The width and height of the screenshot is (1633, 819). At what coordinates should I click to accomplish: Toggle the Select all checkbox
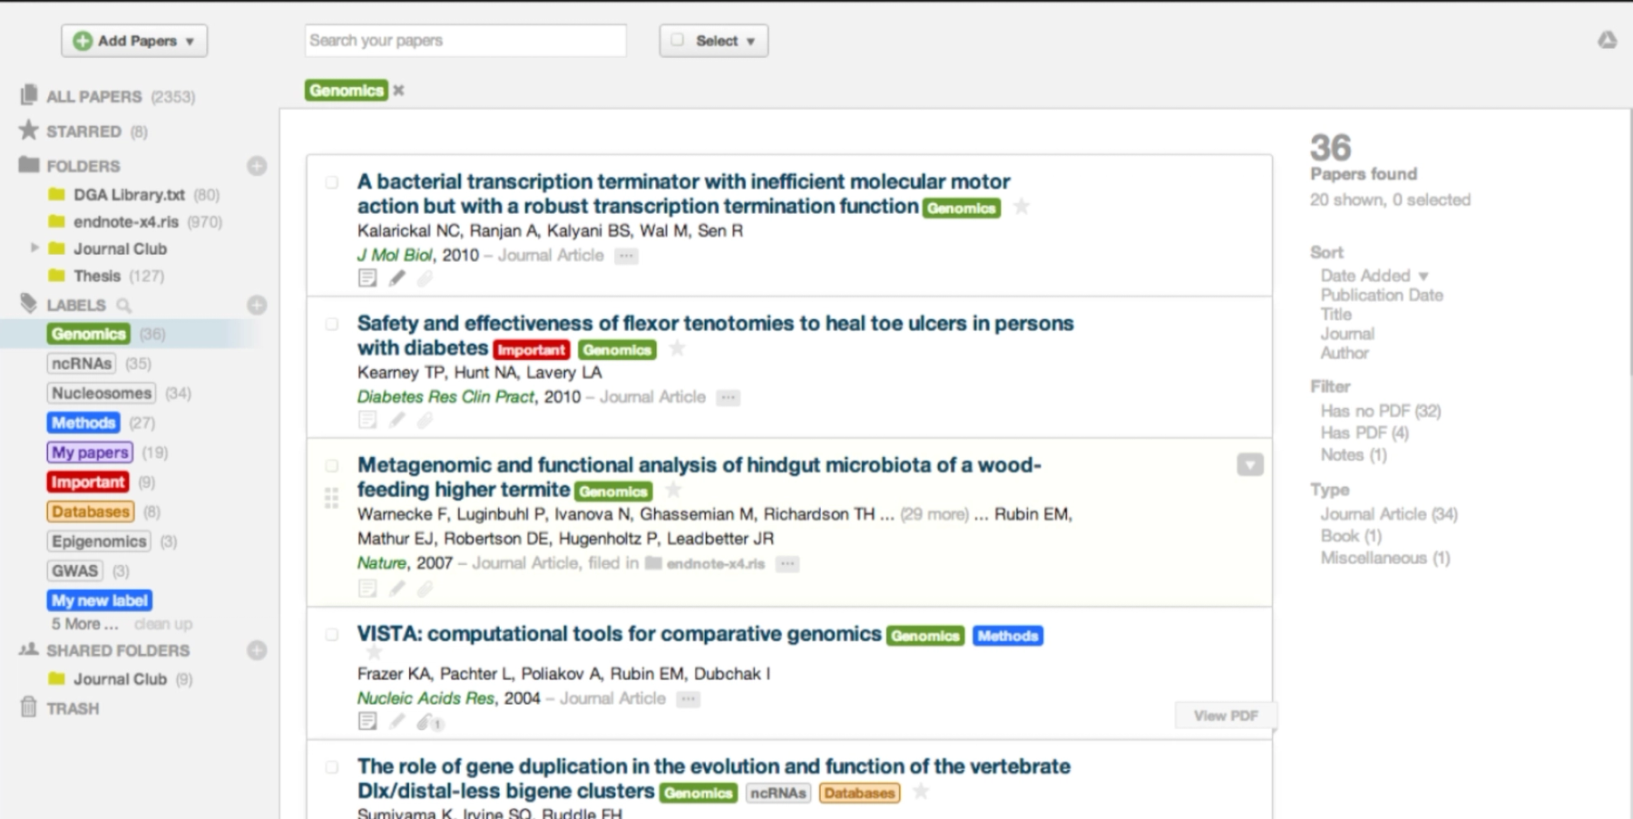pos(677,40)
